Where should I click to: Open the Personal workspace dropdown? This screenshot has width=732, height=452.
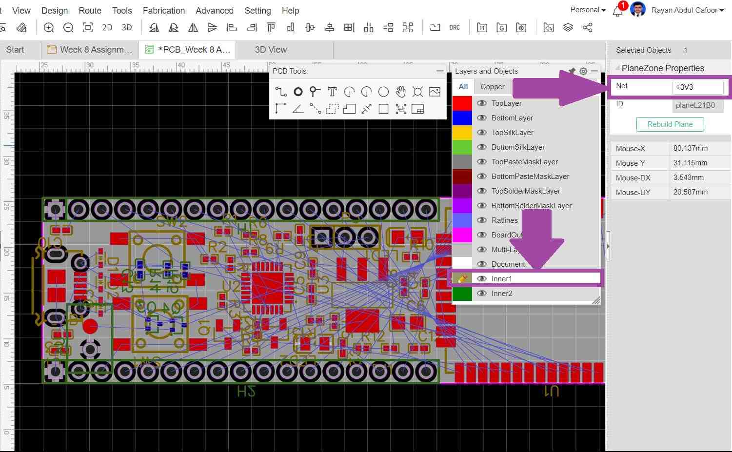point(588,10)
